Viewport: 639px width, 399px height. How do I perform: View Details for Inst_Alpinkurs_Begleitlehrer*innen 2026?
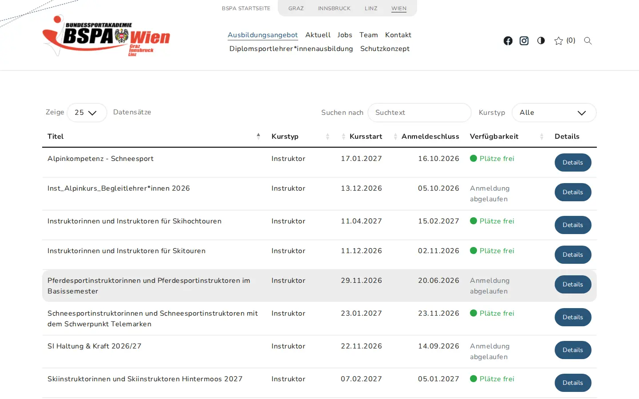pyautogui.click(x=573, y=192)
